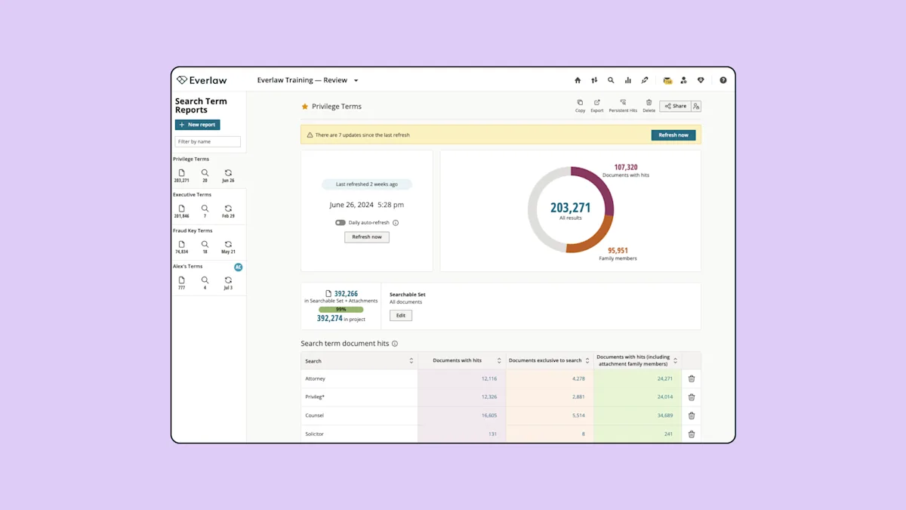The height and width of the screenshot is (510, 906).
Task: Open the help question mark icon
Action: (723, 80)
